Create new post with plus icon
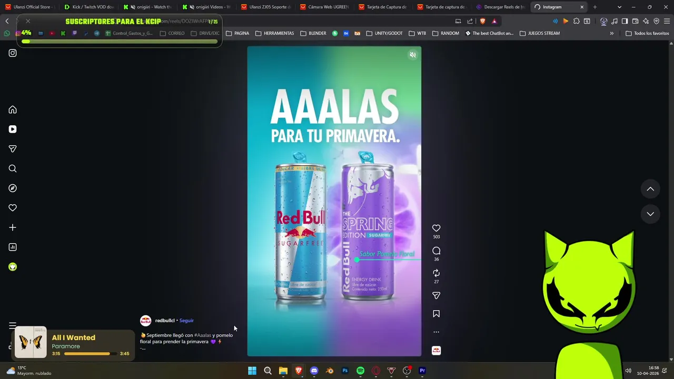This screenshot has width=674, height=379. pyautogui.click(x=13, y=227)
